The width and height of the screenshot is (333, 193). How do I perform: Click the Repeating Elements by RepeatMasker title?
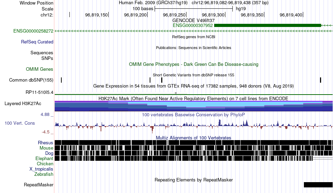pyautogui.click(x=194, y=180)
